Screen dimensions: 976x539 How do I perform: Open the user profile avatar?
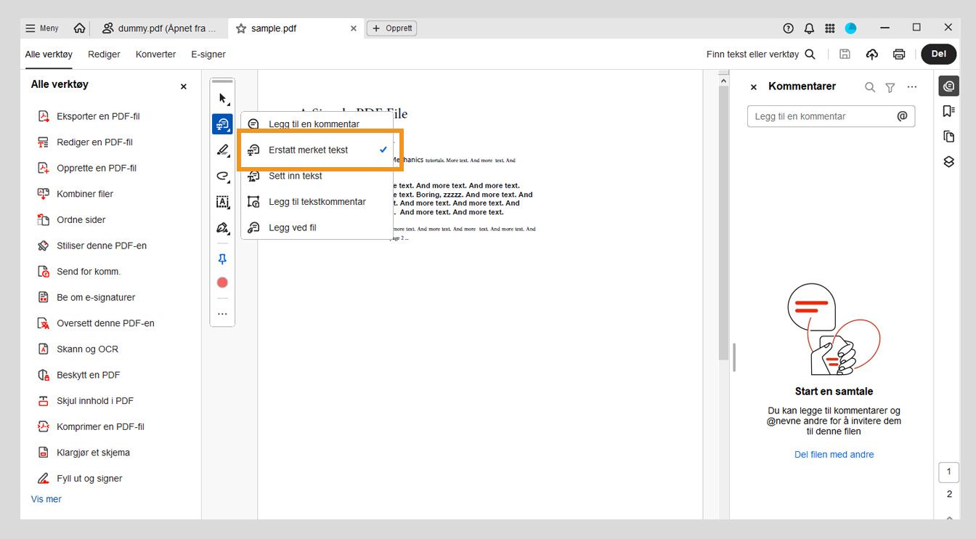tap(850, 28)
